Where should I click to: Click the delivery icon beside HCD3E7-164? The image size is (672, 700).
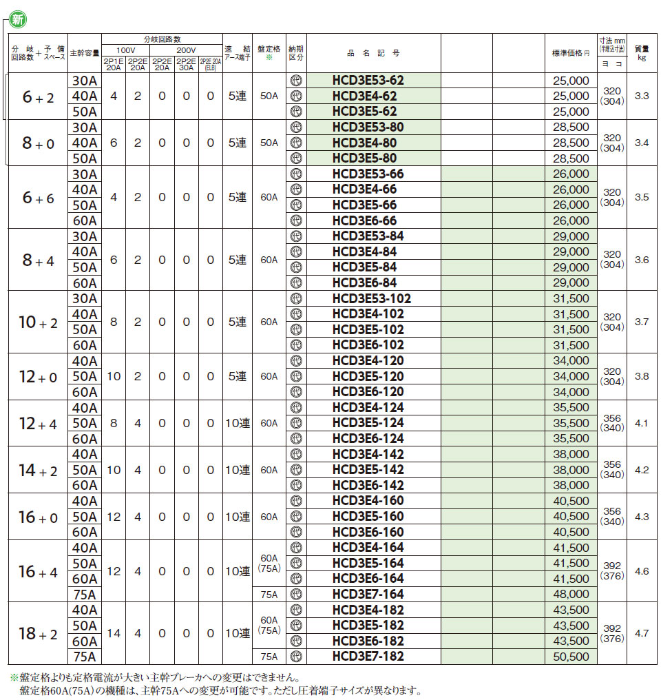tap(297, 594)
